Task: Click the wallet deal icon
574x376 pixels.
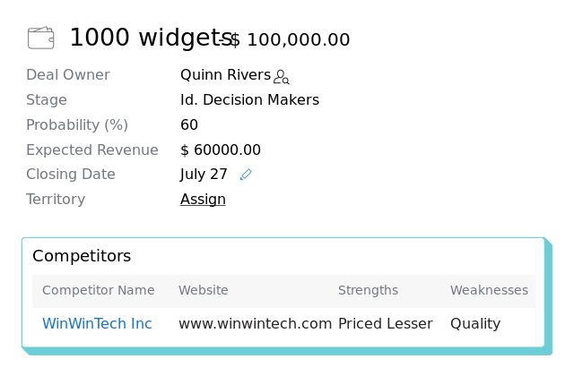Action: coord(41,38)
